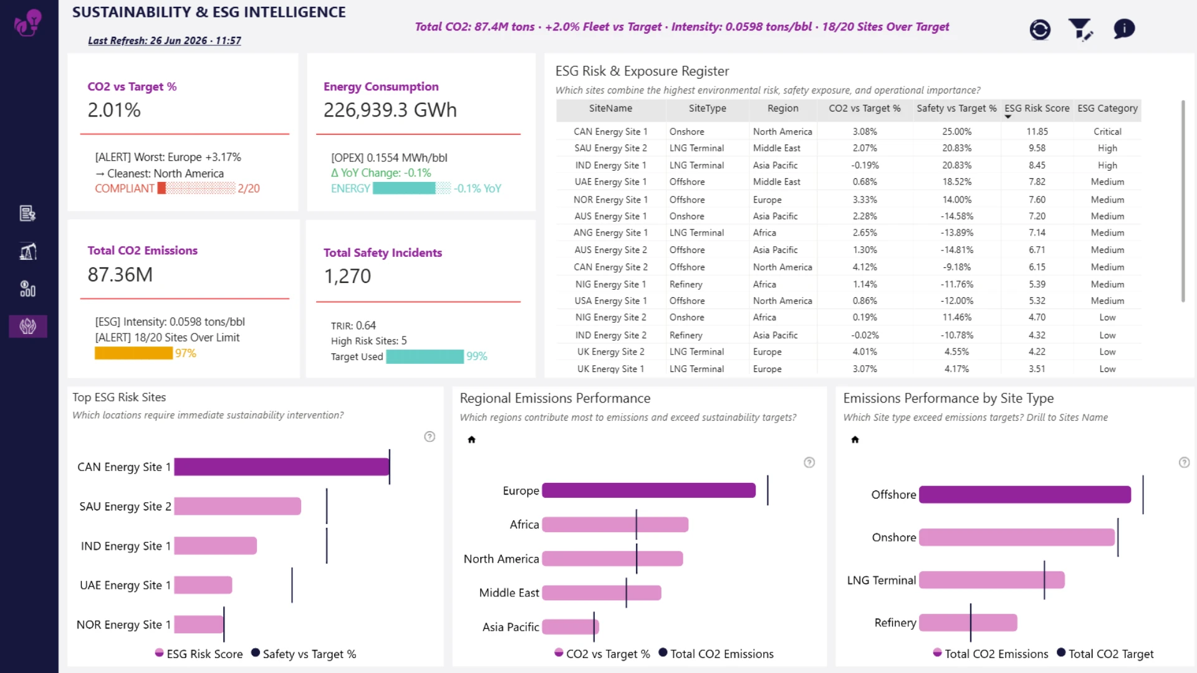
Task: Toggle the ESG Risk Score legend item
Action: pos(199,654)
